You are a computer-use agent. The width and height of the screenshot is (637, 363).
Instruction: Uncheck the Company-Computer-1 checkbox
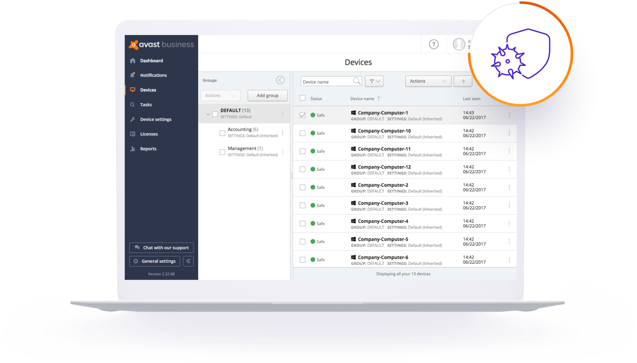click(303, 115)
